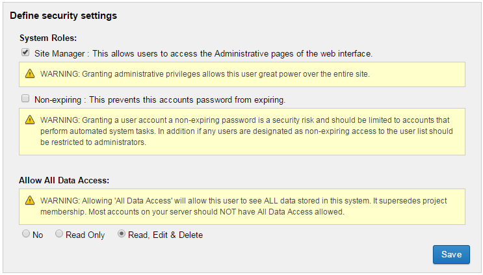This screenshot has width=483, height=275.
Task: Click the warning icon for non-expiring password
Action: pos(29,120)
